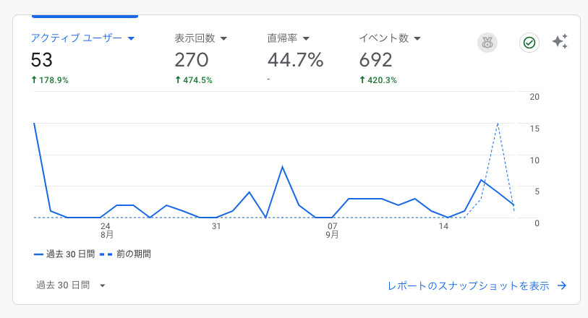Click the gray medal badge icon

pyautogui.click(x=487, y=43)
